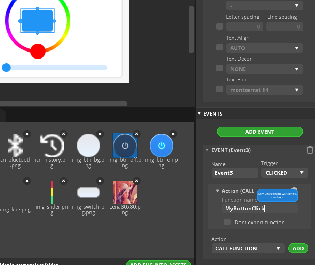Remove icn_history.png from assets
The width and height of the screenshot is (315, 265).
tap(63, 134)
